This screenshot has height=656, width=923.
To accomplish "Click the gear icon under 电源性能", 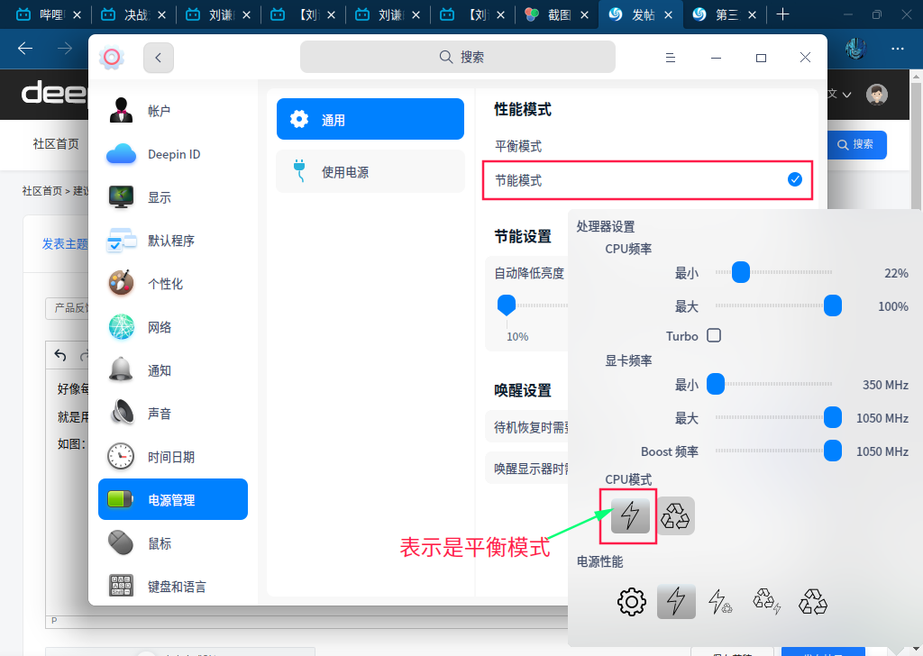I will (x=632, y=601).
